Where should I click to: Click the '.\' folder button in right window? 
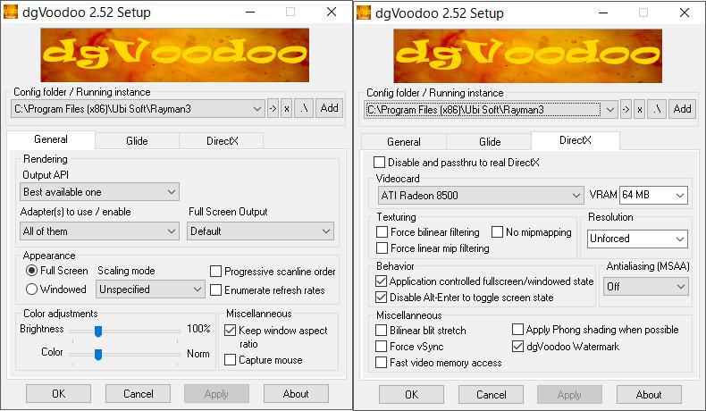coord(657,110)
